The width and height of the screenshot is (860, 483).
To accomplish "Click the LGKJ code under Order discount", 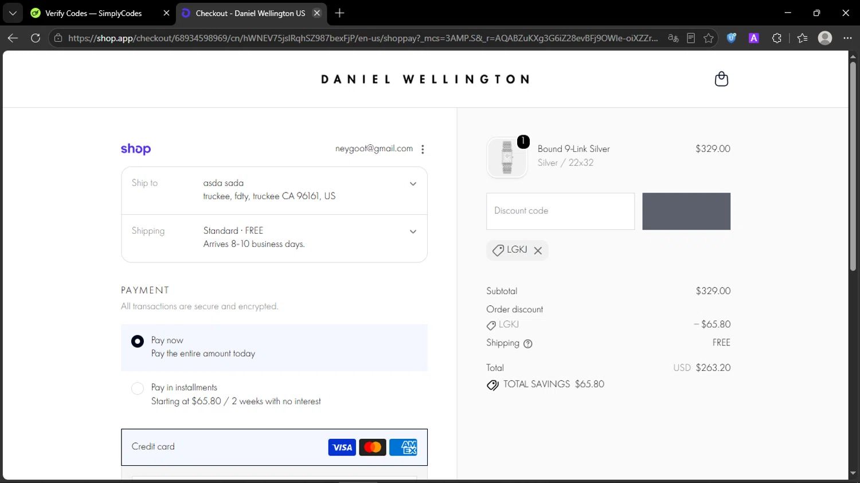I will pos(509,324).
